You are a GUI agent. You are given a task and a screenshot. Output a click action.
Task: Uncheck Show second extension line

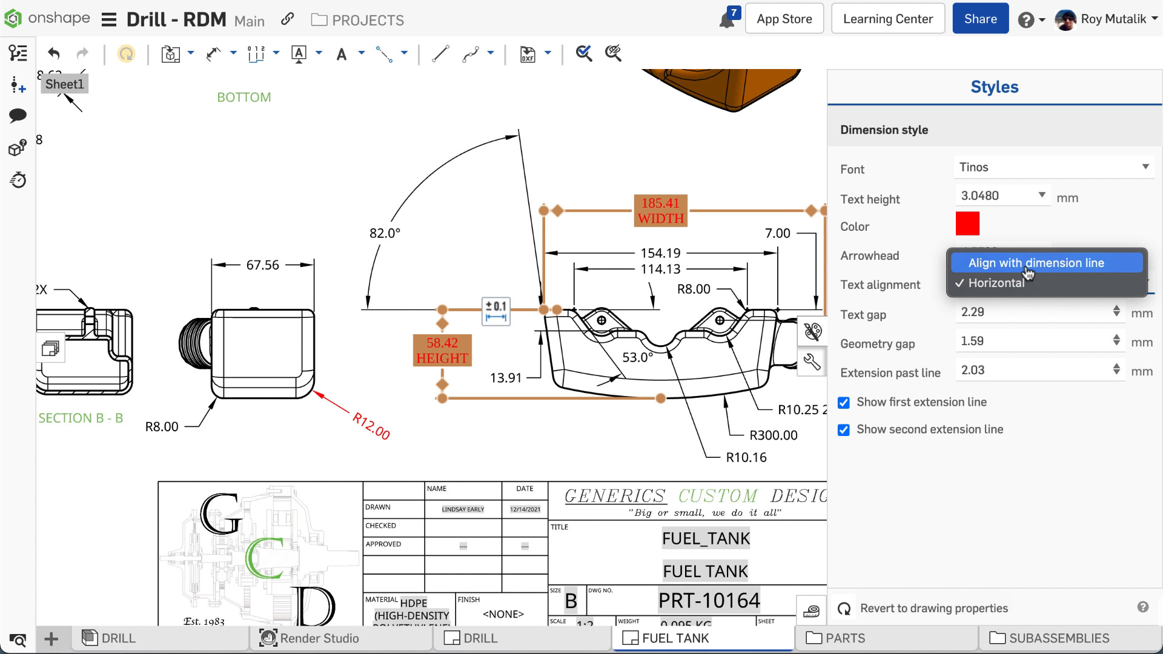tap(844, 430)
